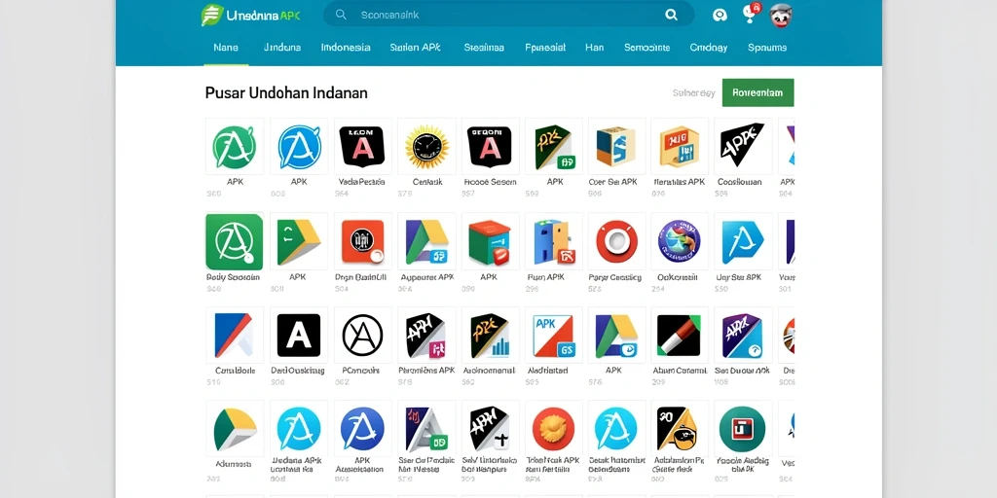Viewport: 997px width, 498px height.
Task: Go to the 'Indonesia' navigation tab
Action: tap(346, 48)
